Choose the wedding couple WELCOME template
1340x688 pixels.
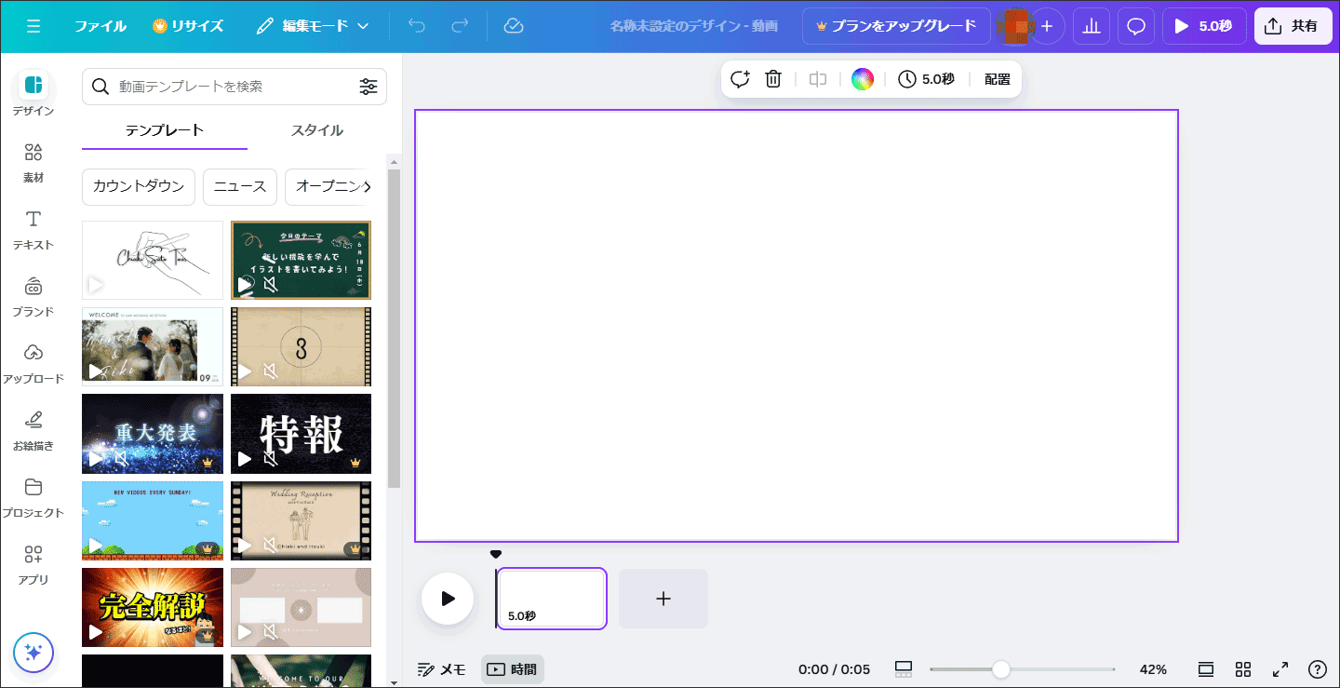coord(153,346)
